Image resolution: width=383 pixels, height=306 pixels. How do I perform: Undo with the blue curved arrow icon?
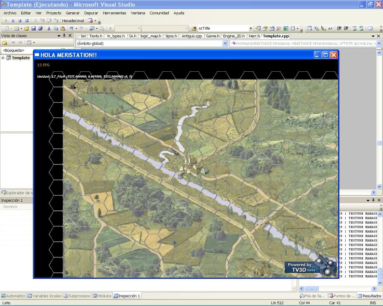click(71, 28)
